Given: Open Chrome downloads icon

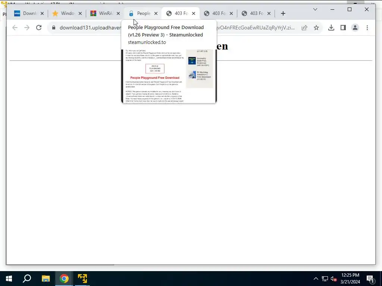Looking at the screenshot, I should click(331, 28).
